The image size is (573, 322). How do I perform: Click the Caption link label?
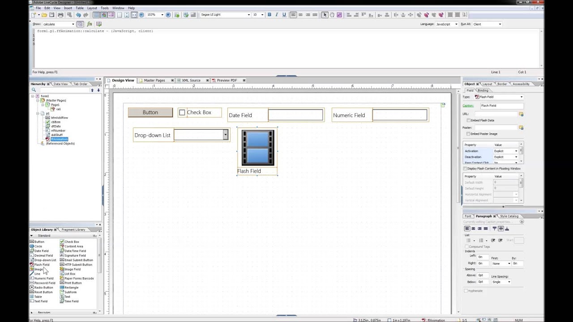(468, 106)
